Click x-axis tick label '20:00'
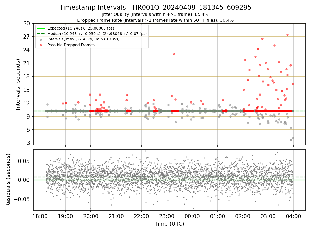 (90, 216)
